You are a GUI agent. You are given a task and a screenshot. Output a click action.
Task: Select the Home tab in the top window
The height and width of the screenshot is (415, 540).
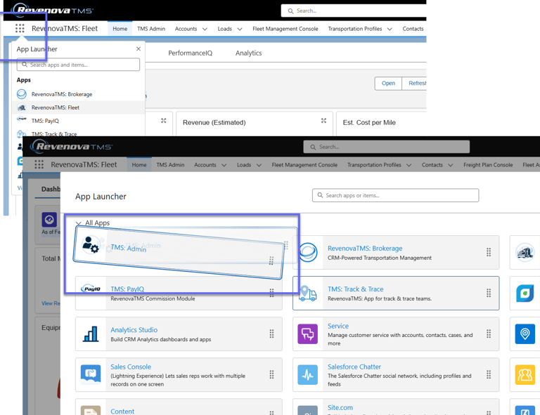[x=120, y=29]
